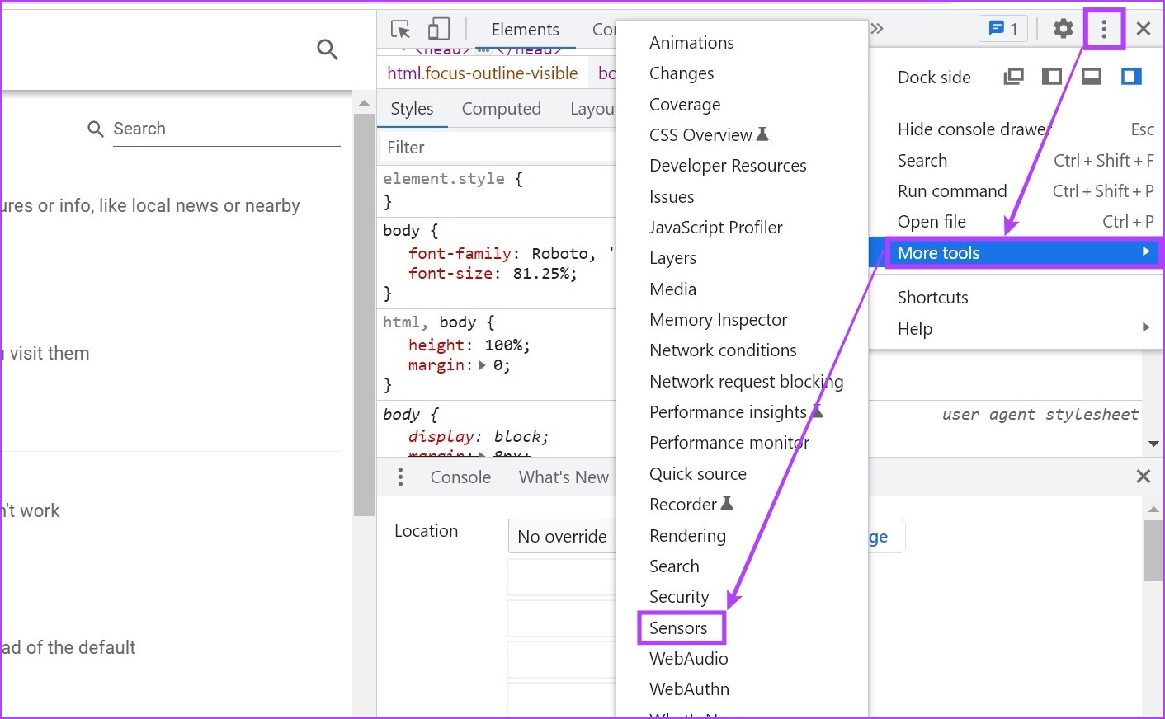Dock DevTools to the bottom
This screenshot has width=1165, height=719.
click(1091, 76)
